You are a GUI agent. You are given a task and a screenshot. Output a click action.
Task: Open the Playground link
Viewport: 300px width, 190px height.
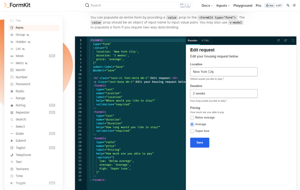[x=243, y=6]
